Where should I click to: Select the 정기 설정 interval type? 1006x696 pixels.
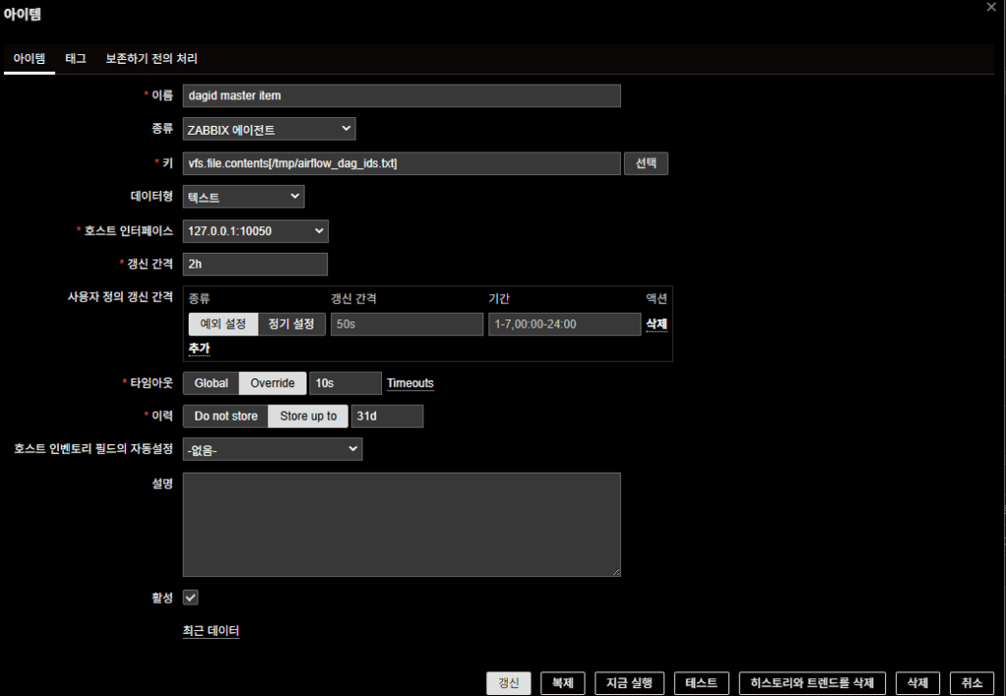tap(292, 324)
